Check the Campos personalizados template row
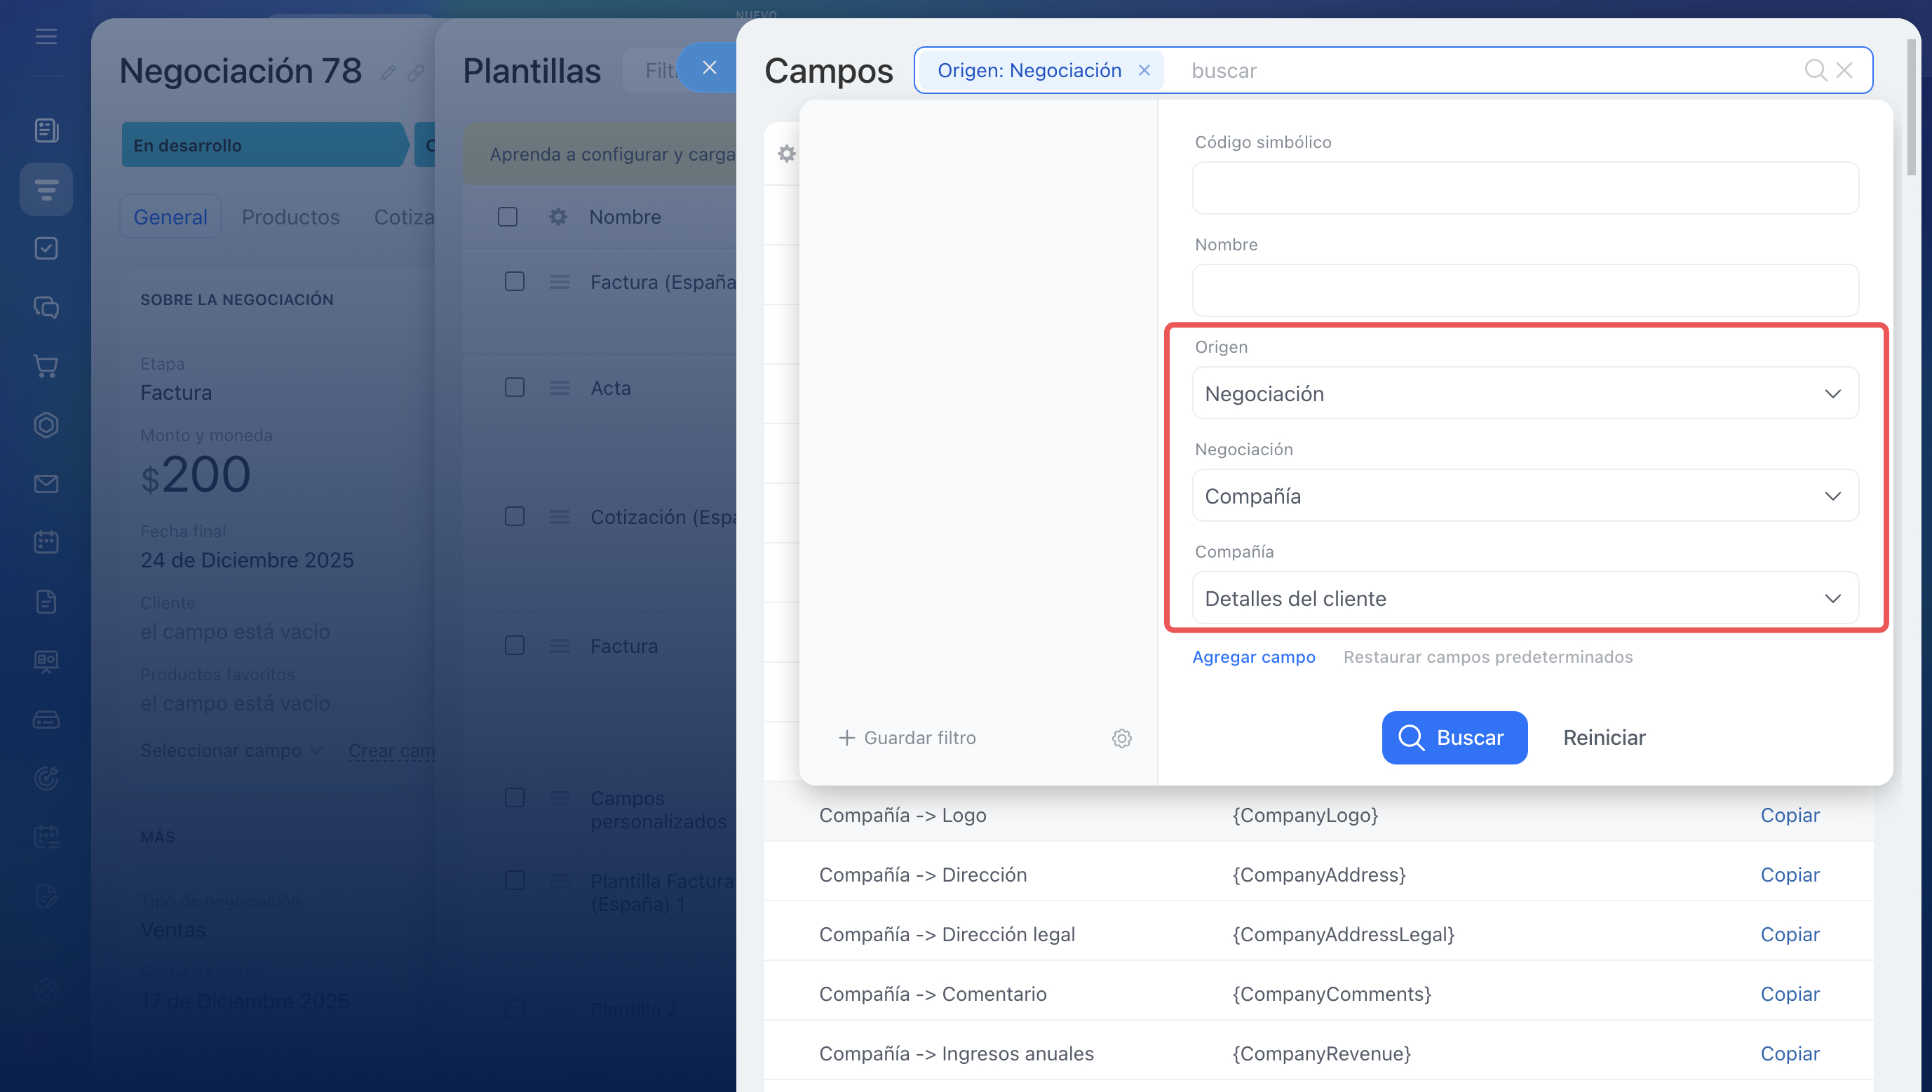Screen dimensions: 1932x1092 pyautogui.click(x=515, y=797)
